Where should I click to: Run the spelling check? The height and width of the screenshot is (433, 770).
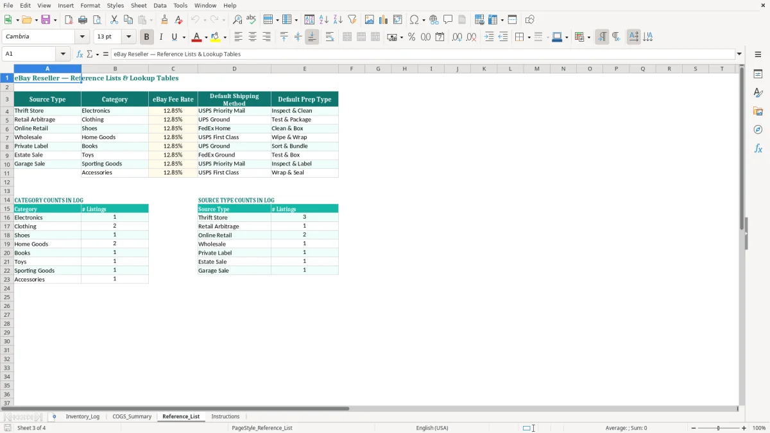click(252, 20)
